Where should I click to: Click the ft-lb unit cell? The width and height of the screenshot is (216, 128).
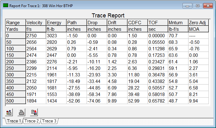tap(56, 29)
